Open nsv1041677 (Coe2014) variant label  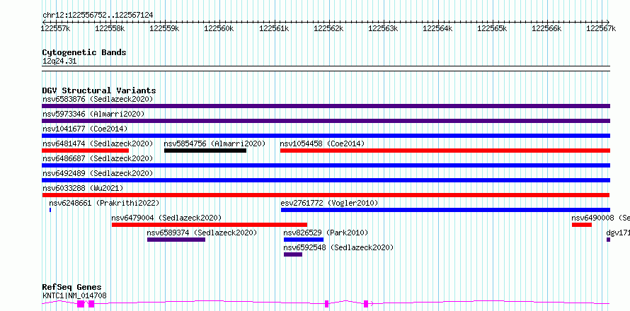85,129
